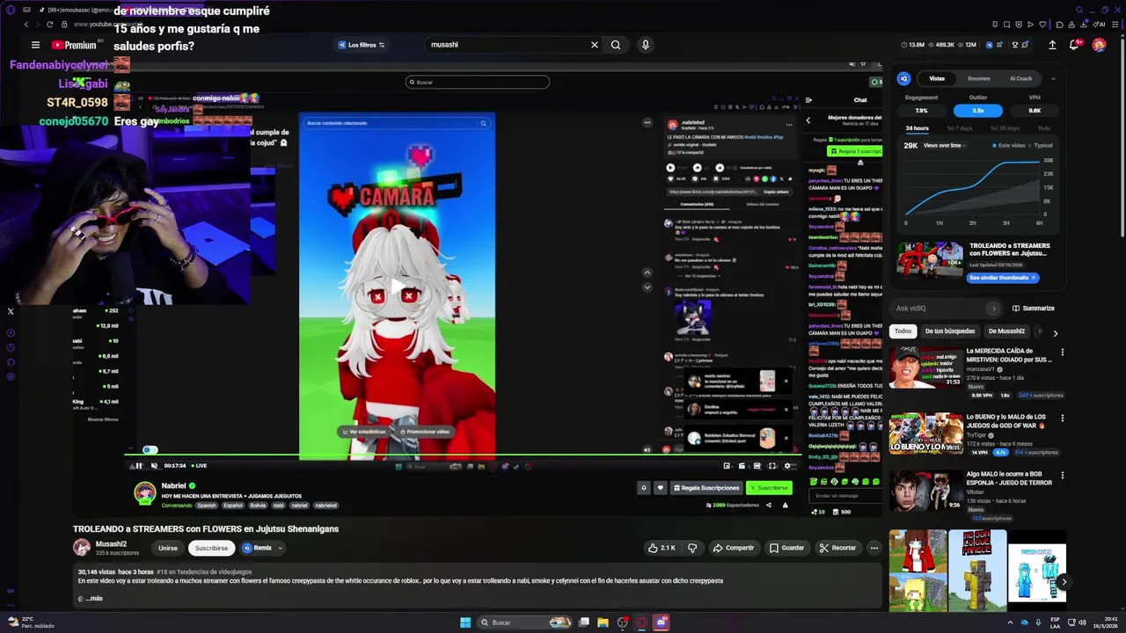Open the taskbar File Explorer icon
The width and height of the screenshot is (1126, 633).
click(x=603, y=622)
